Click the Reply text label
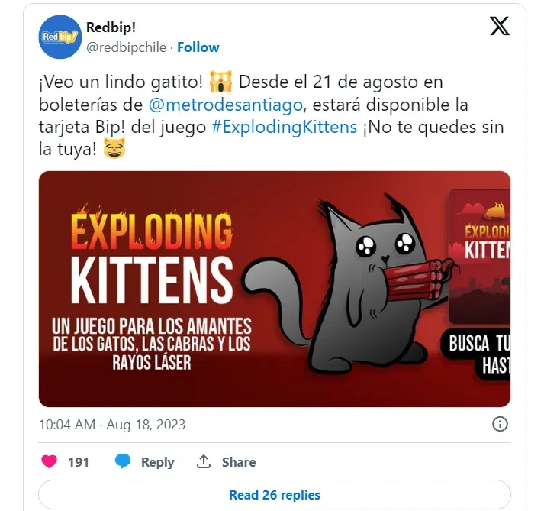This screenshot has height=511, width=544. [157, 462]
